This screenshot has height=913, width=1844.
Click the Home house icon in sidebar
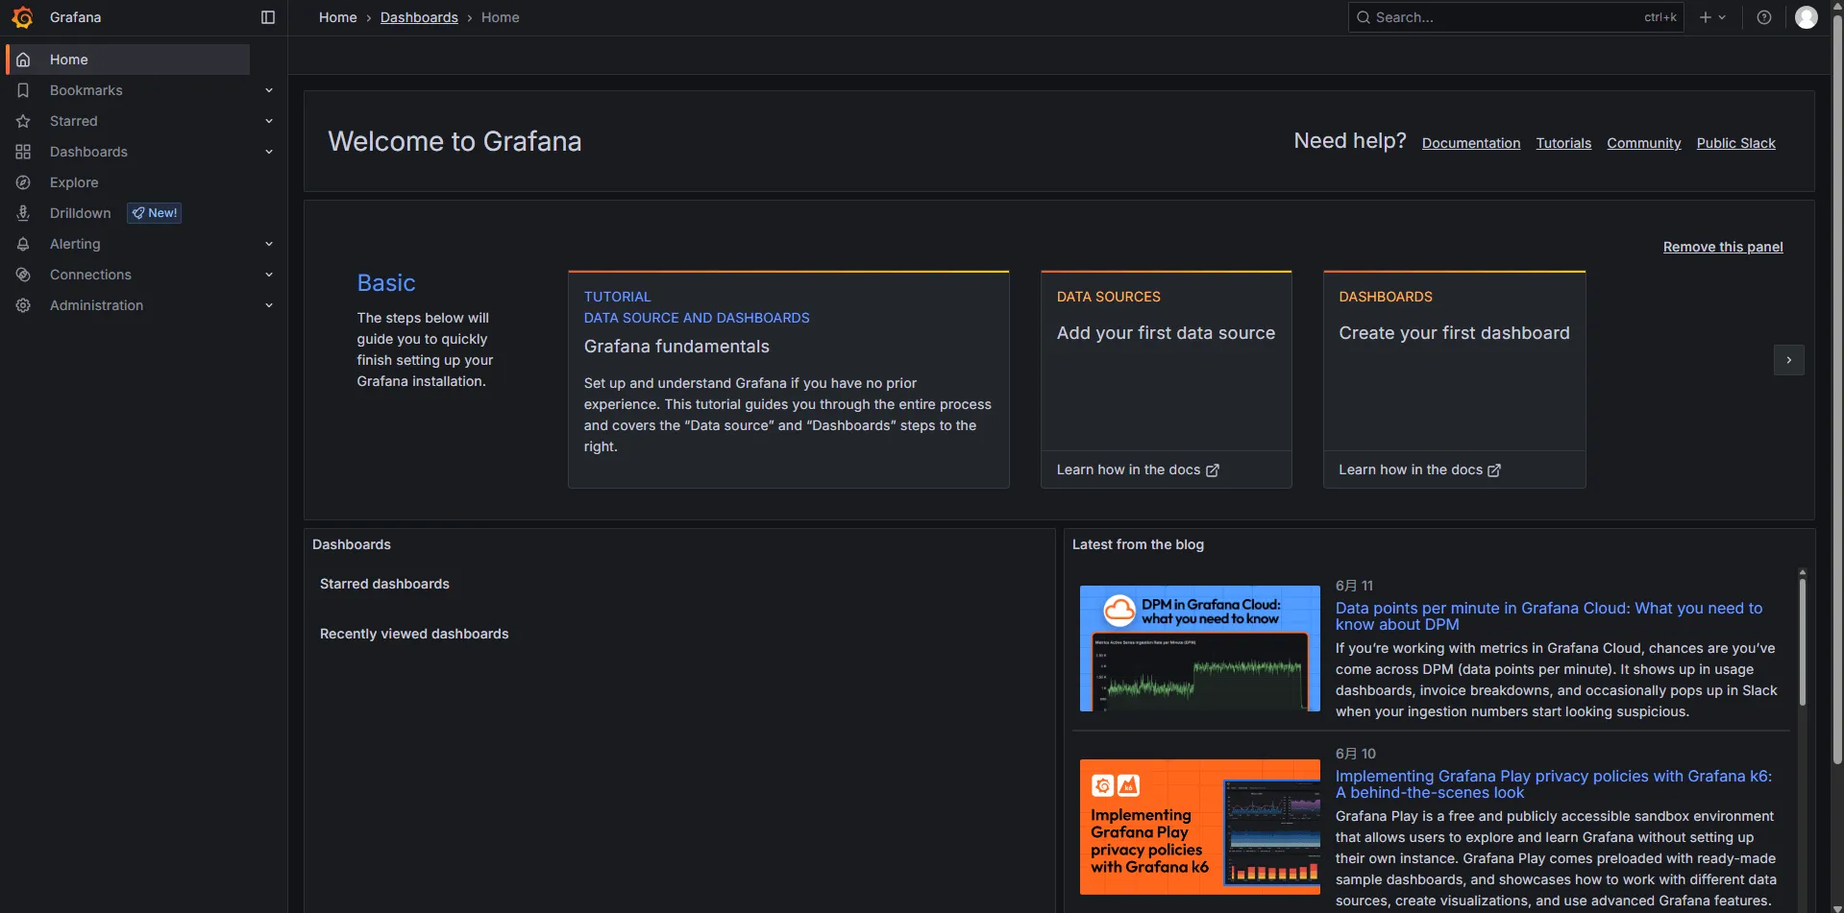[23, 60]
